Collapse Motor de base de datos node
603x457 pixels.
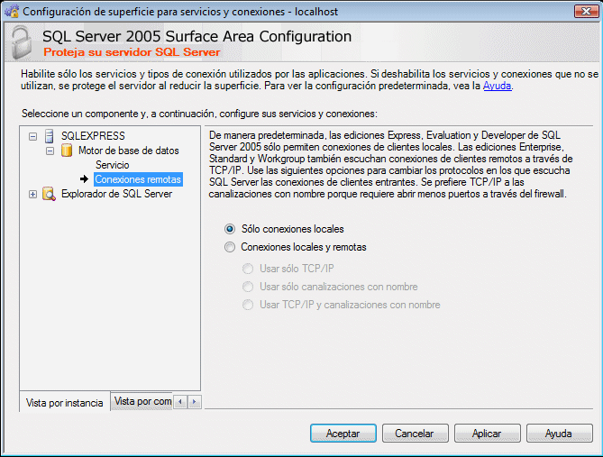(x=50, y=151)
